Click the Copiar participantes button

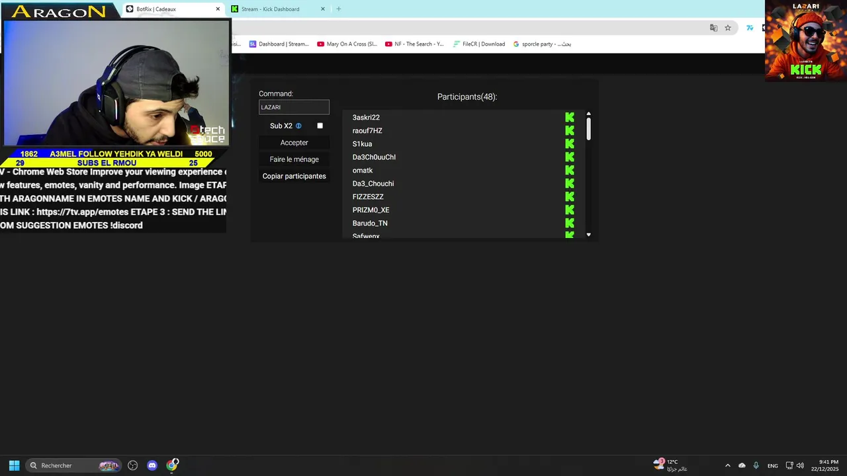click(294, 177)
